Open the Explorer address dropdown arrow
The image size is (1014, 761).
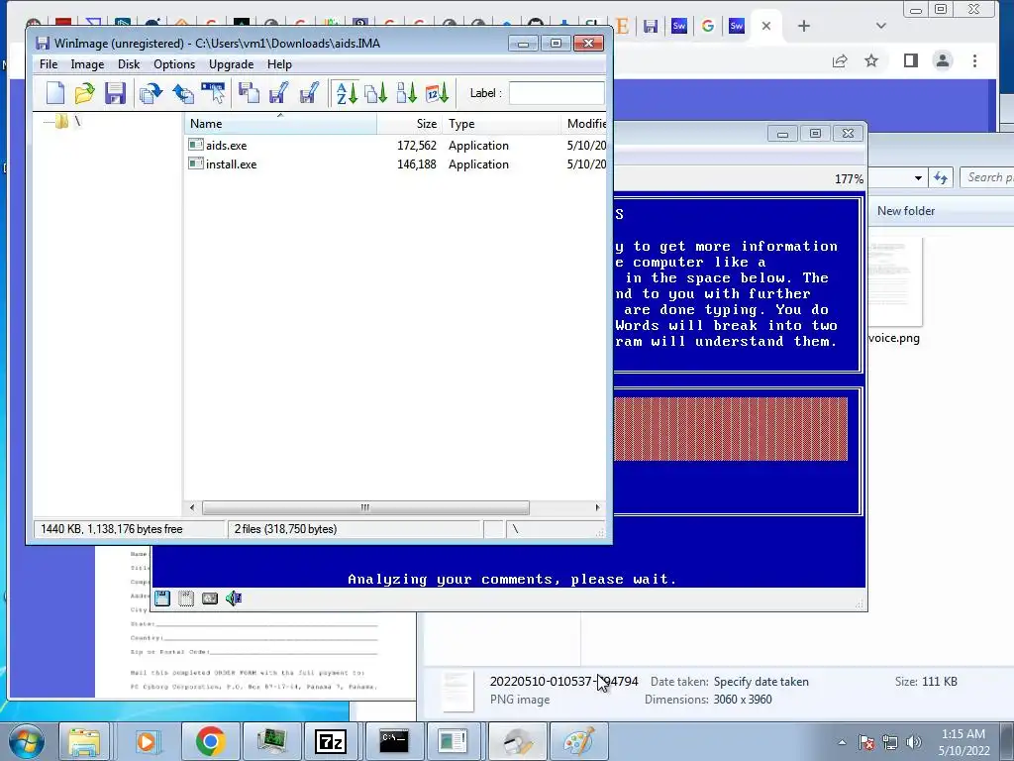click(x=918, y=178)
